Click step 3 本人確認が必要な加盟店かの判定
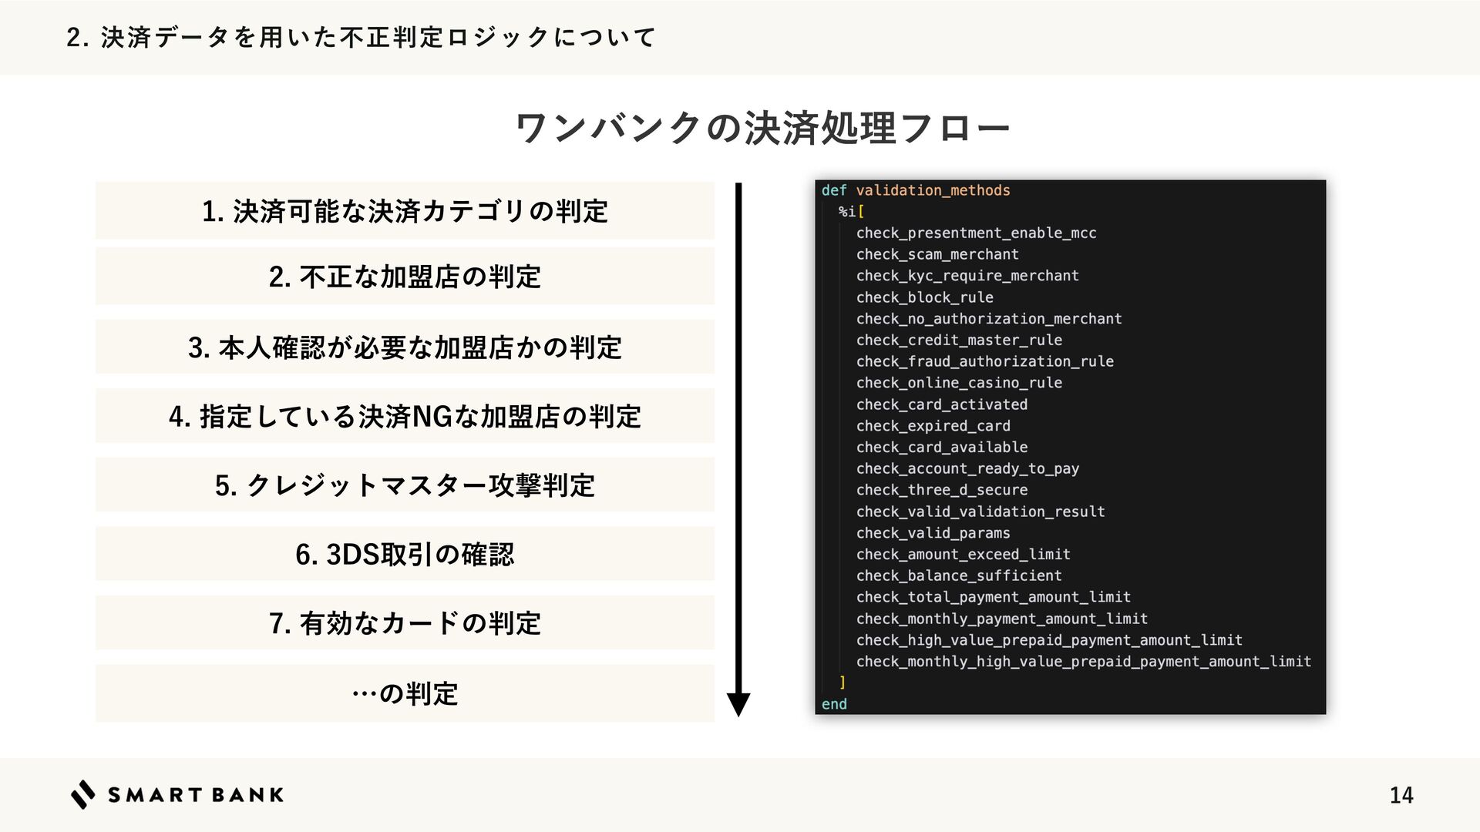 405,347
